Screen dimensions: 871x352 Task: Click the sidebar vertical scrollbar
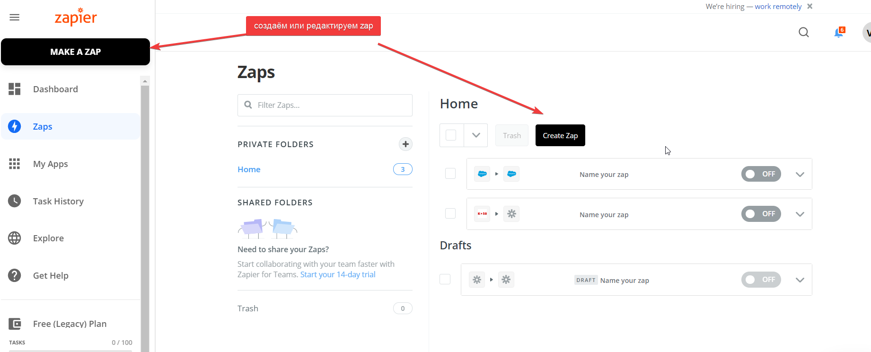pos(145,218)
